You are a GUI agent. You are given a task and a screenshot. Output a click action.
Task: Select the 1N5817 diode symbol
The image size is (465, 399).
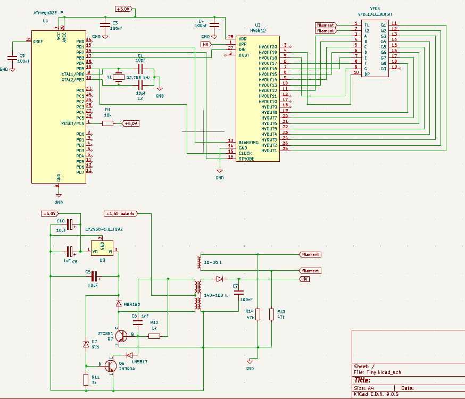coord(130,355)
